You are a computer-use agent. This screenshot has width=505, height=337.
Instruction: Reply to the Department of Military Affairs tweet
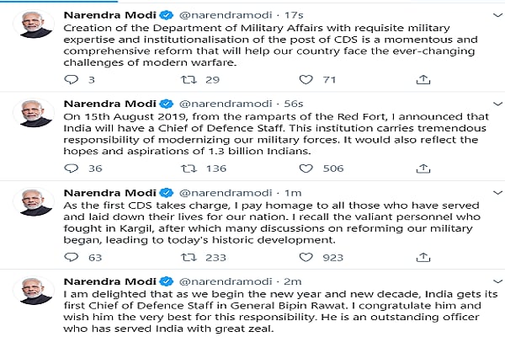72,79
